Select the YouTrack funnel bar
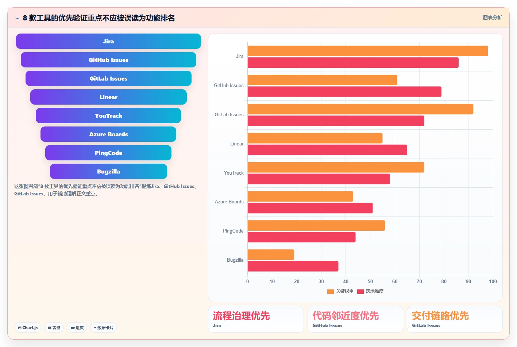517x347 pixels. (108, 116)
